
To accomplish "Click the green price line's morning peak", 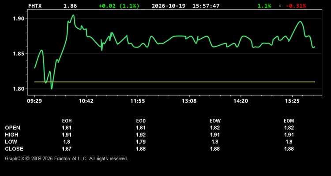I will (x=73, y=15).
